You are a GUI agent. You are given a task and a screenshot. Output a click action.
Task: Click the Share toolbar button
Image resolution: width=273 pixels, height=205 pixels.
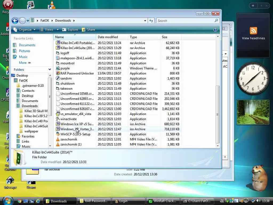[89, 30]
